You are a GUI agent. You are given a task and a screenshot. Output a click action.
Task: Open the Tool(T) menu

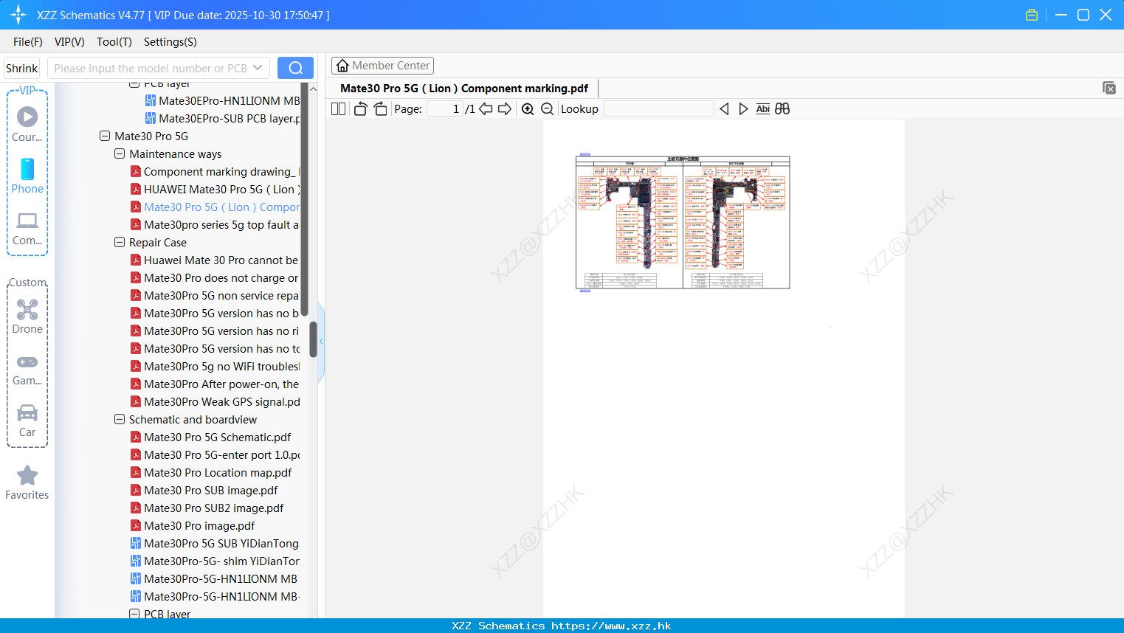114,42
